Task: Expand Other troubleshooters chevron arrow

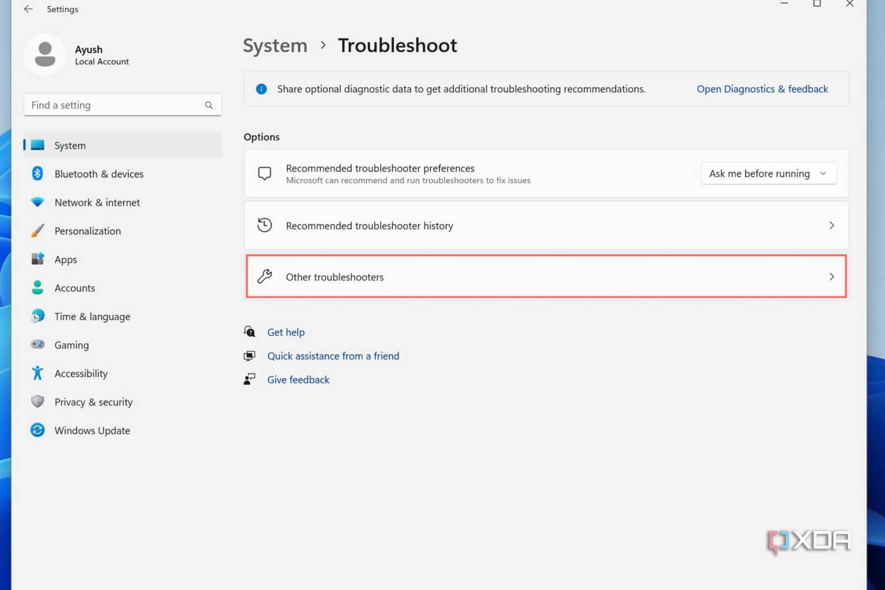Action: [x=831, y=277]
